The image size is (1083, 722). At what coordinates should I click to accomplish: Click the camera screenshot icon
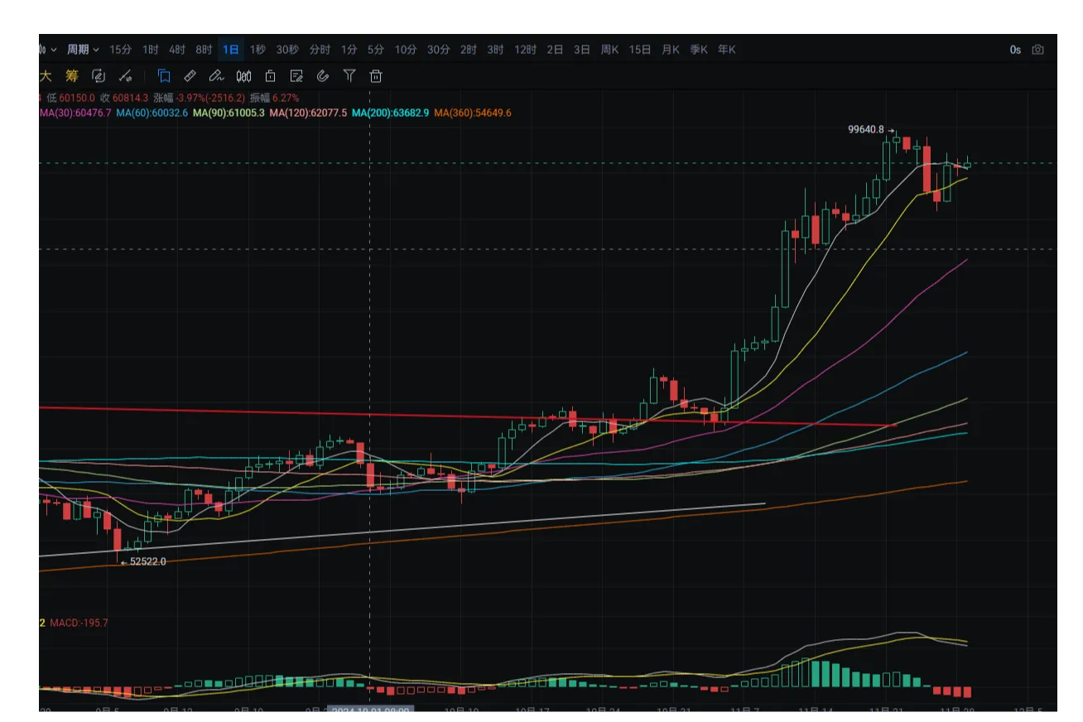point(1038,50)
